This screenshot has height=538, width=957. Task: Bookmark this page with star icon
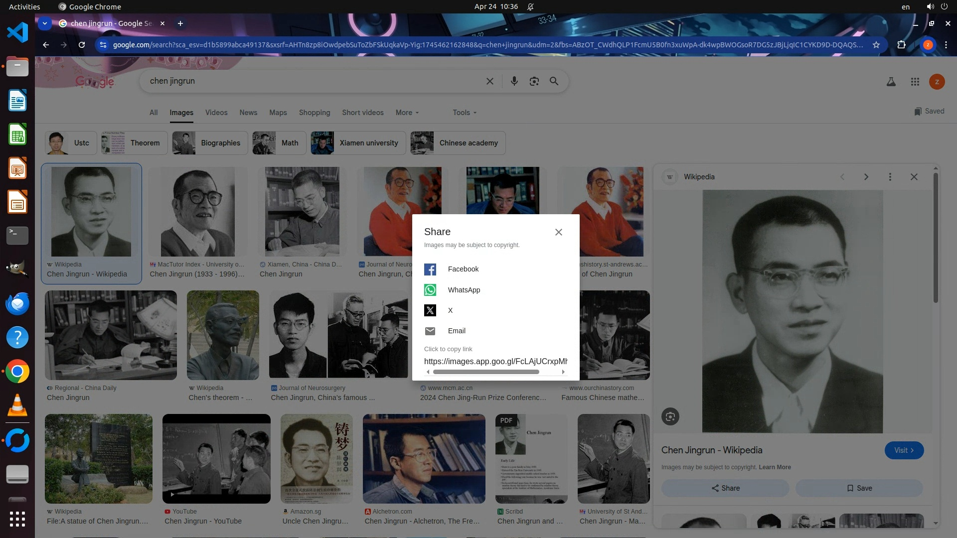point(876,45)
